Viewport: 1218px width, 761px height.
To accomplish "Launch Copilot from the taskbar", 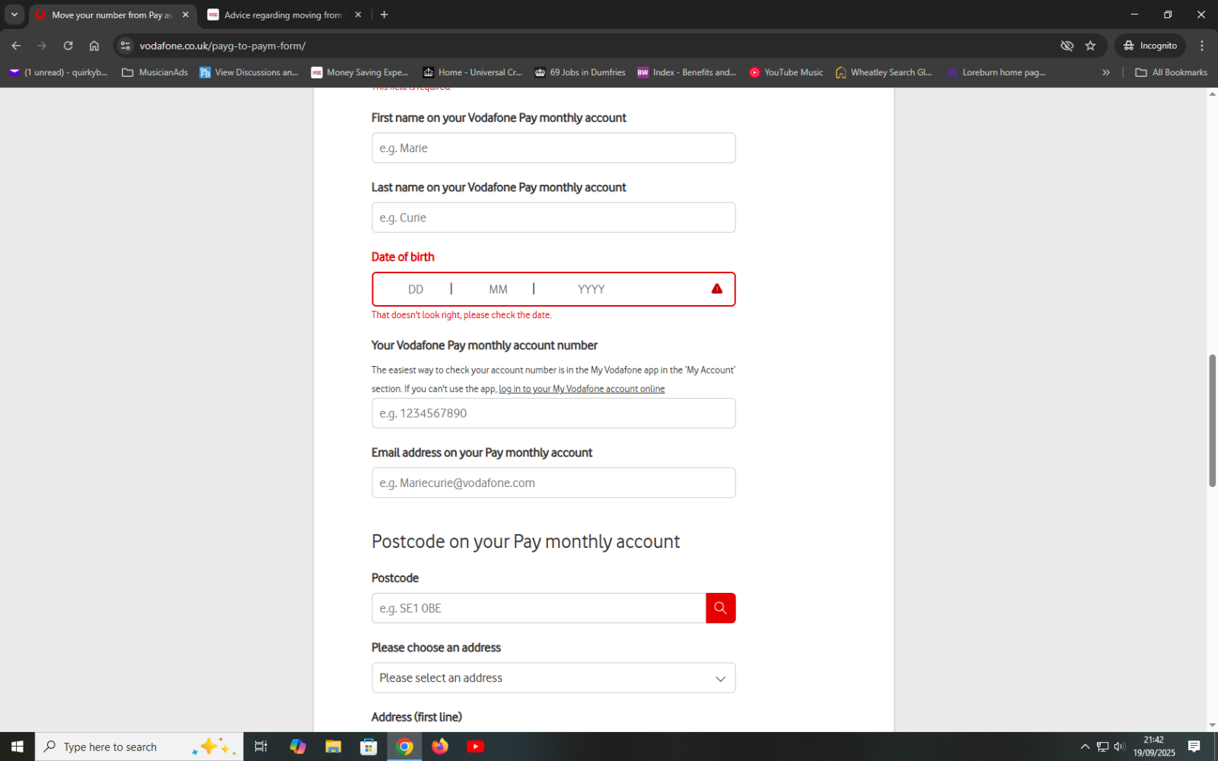I will tap(298, 747).
